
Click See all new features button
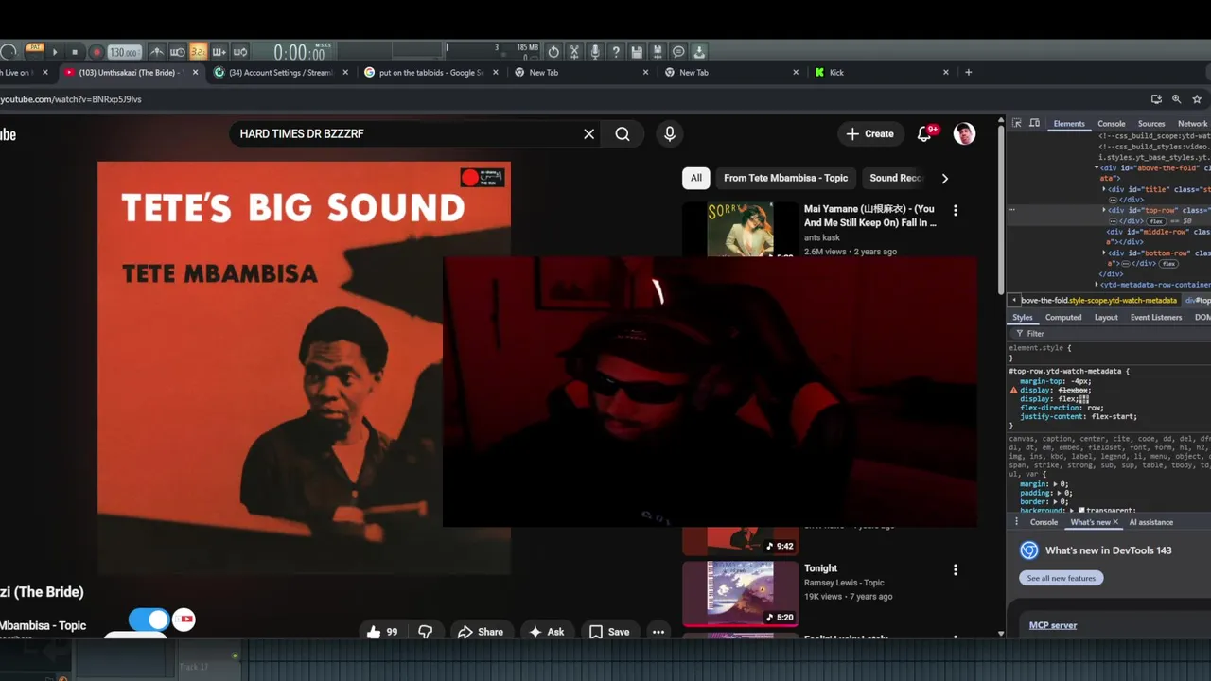[1061, 578]
